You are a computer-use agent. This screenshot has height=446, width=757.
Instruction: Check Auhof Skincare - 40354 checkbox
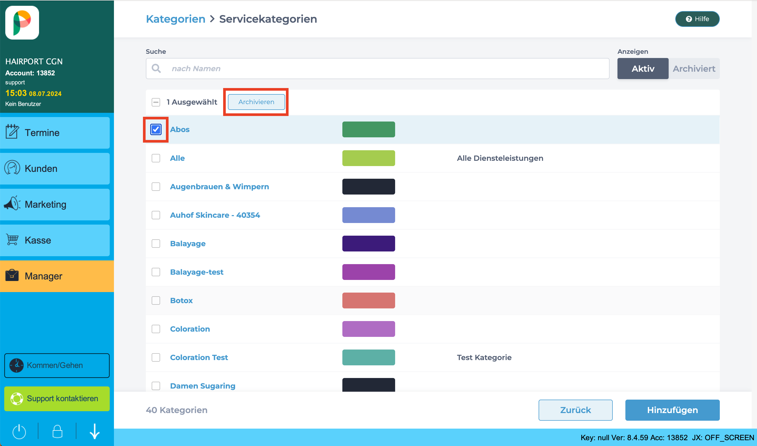point(156,215)
